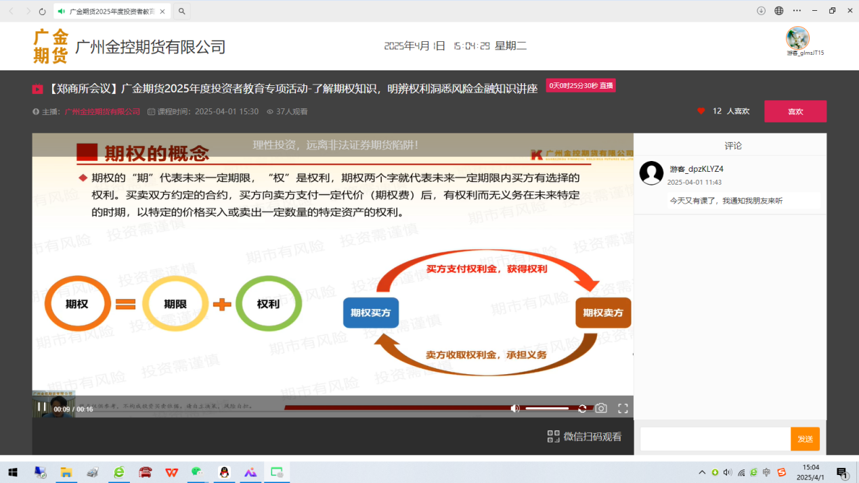
Task: Click the video refresh icon
Action: point(582,409)
